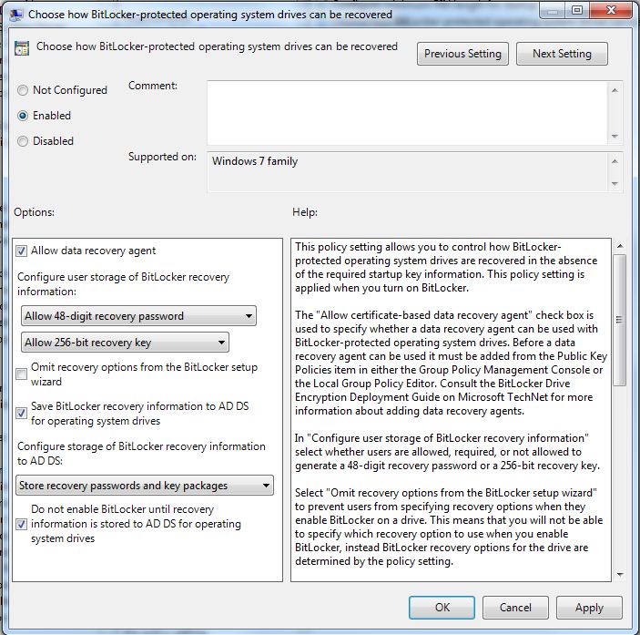Close the policy dialog window
This screenshot has height=635, width=640.
click(x=611, y=11)
